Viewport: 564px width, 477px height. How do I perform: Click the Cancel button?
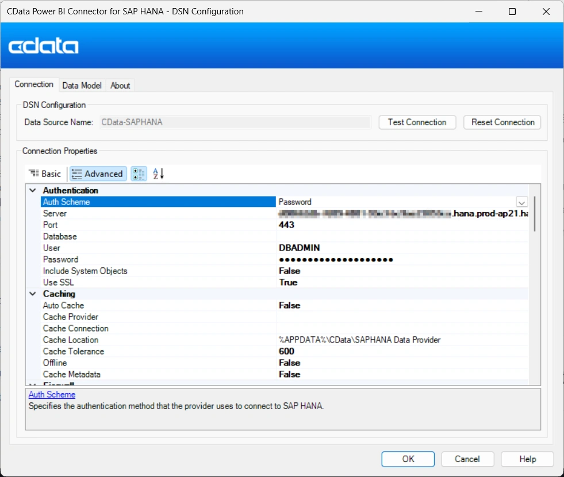coord(467,459)
